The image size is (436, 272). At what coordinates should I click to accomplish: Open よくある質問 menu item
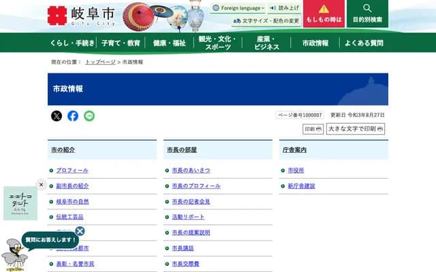tap(364, 43)
